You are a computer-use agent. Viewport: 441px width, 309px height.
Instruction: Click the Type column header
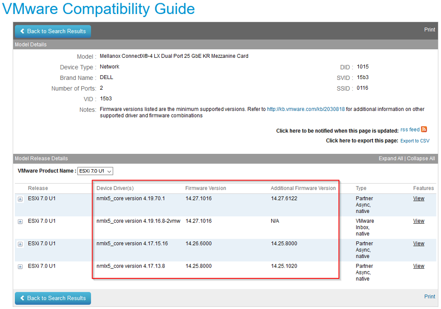[361, 188]
